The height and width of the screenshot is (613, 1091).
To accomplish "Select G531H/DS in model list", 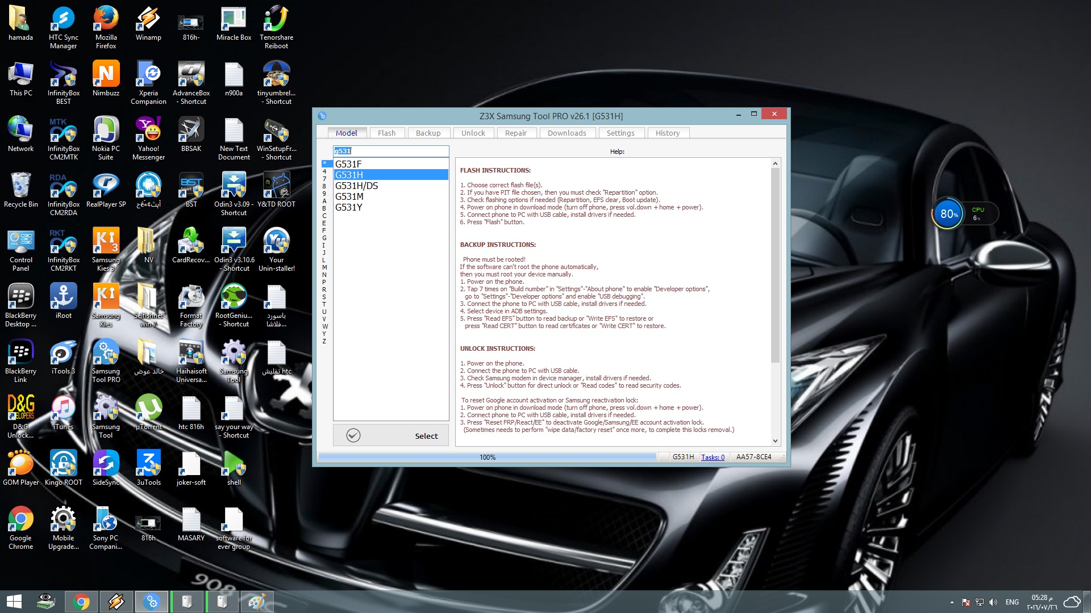I will coord(390,186).
